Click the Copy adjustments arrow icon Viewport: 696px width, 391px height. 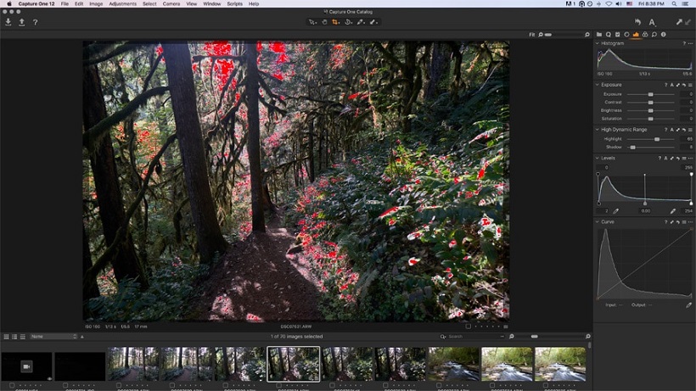pyautogui.click(x=679, y=22)
